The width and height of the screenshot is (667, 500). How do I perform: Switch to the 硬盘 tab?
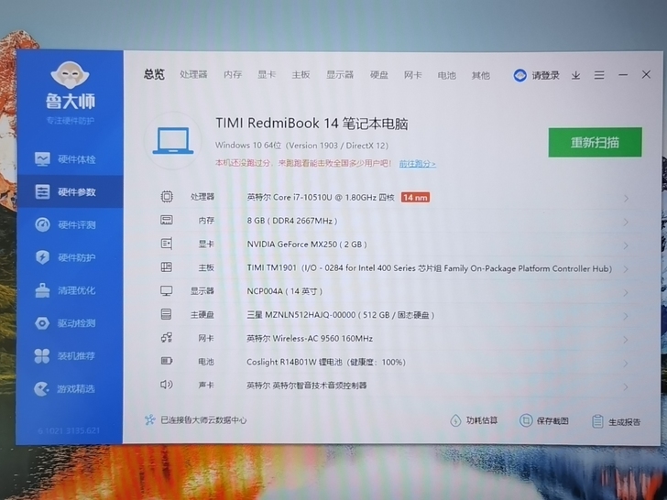pyautogui.click(x=379, y=75)
